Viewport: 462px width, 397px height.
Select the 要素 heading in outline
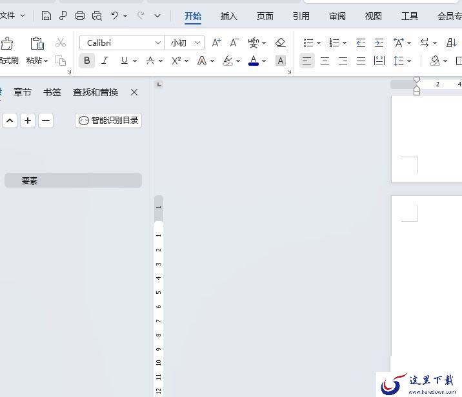tap(73, 180)
